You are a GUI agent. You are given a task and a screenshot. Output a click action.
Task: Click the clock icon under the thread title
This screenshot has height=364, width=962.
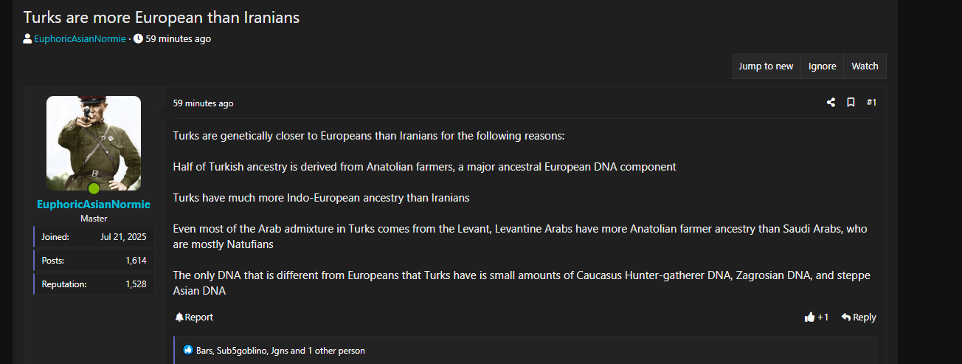point(138,39)
